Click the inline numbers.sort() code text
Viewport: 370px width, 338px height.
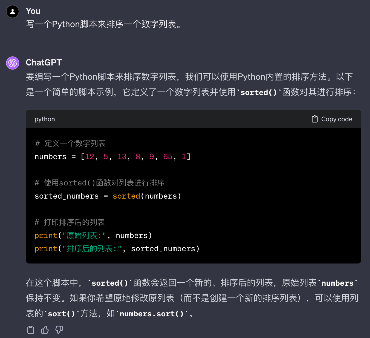[152, 314]
